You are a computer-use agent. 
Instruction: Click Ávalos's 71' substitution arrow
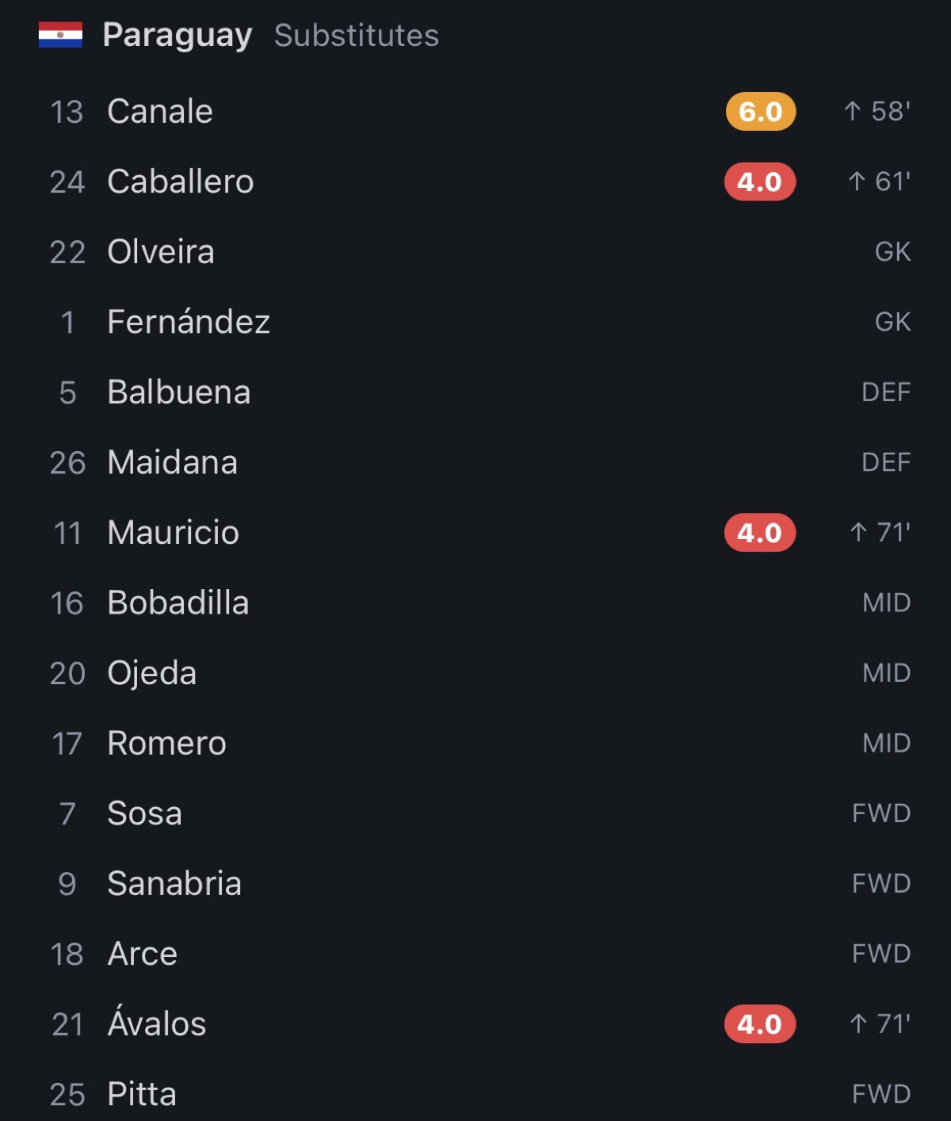858,1023
